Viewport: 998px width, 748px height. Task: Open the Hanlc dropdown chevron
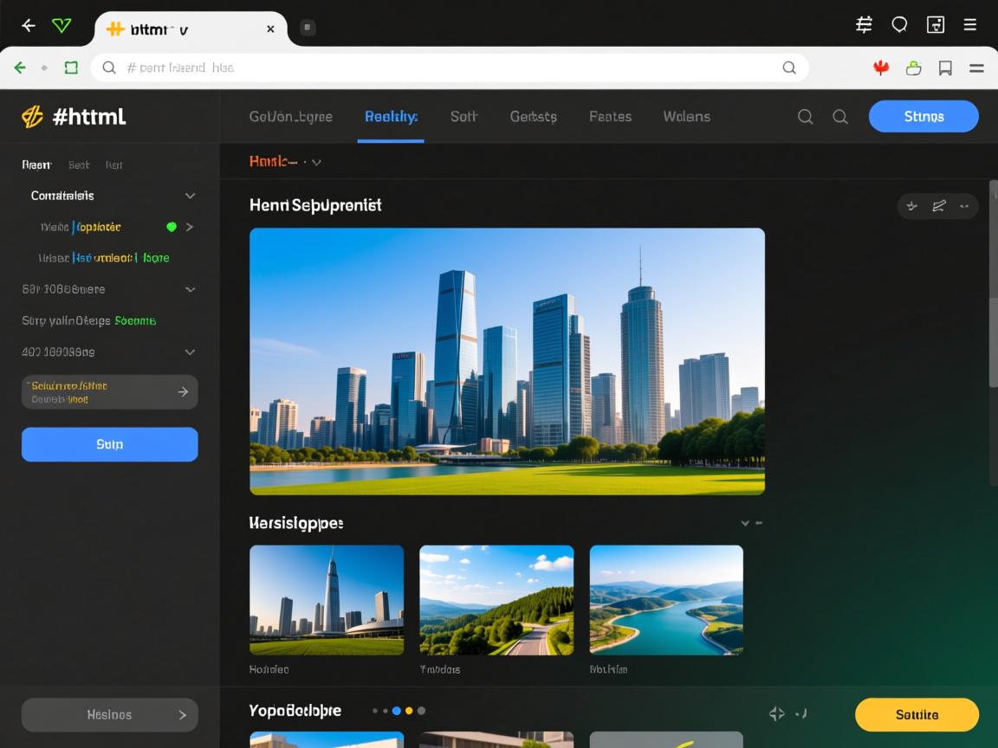pos(316,162)
